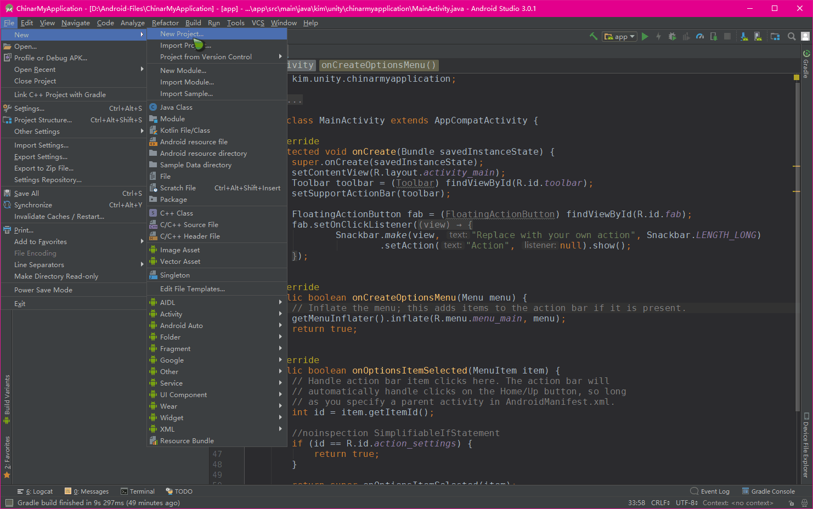Toggle Power Save Mode in File menu
The height and width of the screenshot is (509, 813).
click(x=74, y=290)
